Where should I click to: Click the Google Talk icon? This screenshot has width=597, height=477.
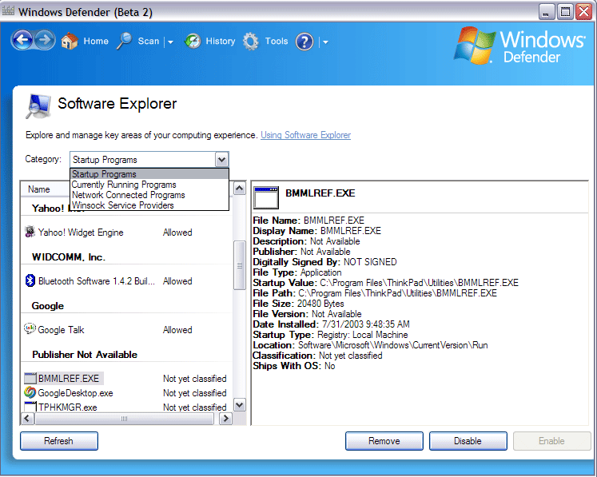pyautogui.click(x=30, y=328)
